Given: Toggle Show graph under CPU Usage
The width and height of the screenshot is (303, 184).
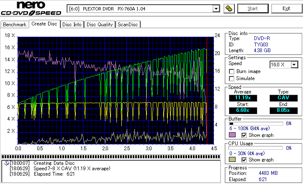Looking at the screenshot, I should click(x=244, y=160).
